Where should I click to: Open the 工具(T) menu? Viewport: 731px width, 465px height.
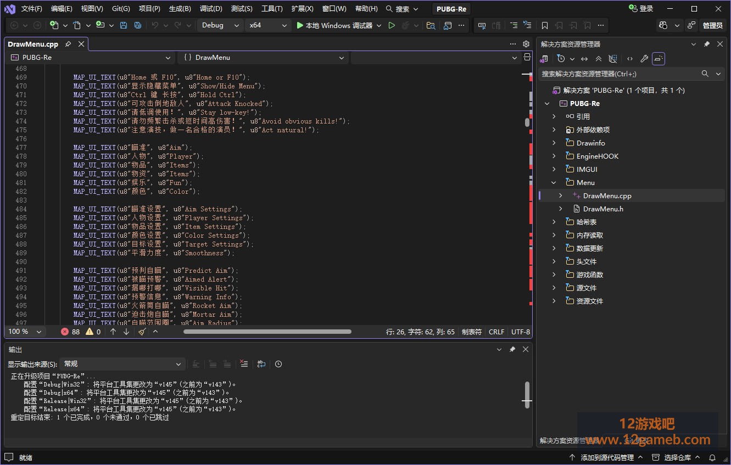pos(272,9)
